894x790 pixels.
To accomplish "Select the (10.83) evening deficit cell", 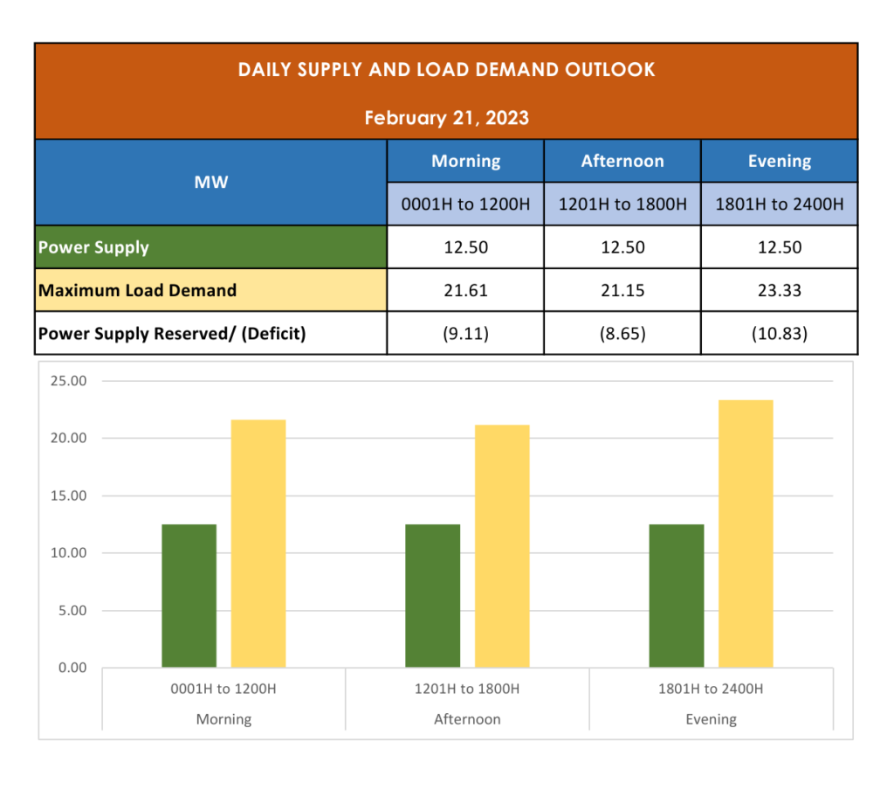I will [x=779, y=333].
